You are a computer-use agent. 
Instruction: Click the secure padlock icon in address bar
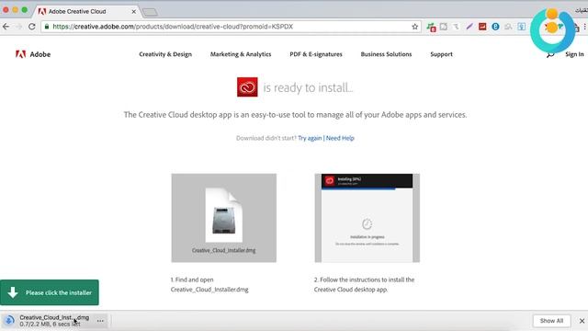click(x=47, y=27)
